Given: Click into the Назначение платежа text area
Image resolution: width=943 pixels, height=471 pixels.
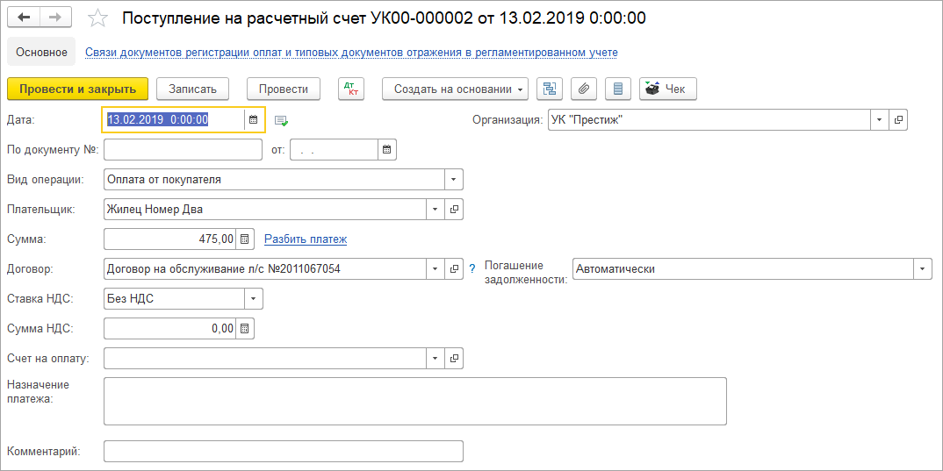Looking at the screenshot, I should pyautogui.click(x=414, y=401).
